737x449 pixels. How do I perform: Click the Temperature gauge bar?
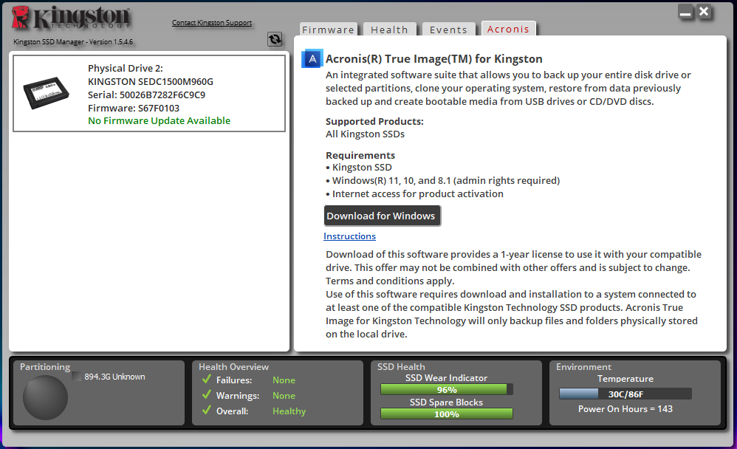[x=625, y=394]
